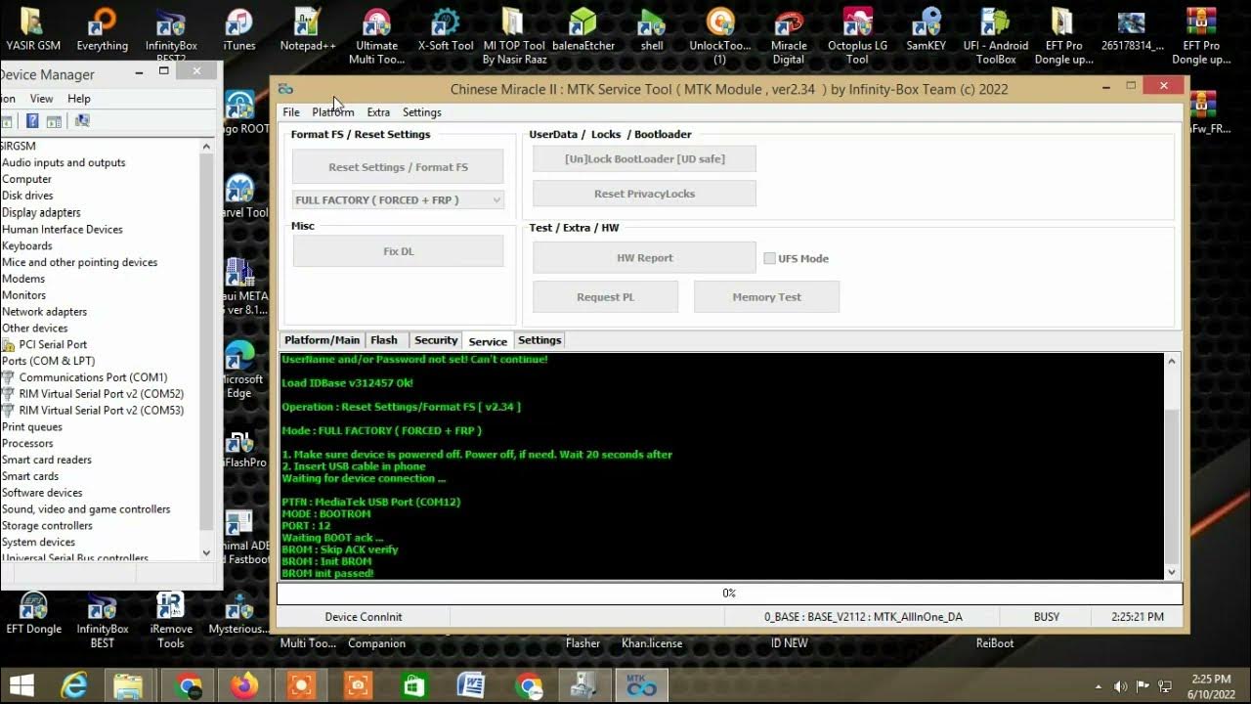
Task: Select RIM Virtual Serial Port v2 (COM52)
Action: click(101, 394)
